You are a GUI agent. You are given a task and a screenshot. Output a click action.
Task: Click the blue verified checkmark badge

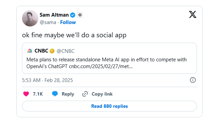[x=73, y=15]
